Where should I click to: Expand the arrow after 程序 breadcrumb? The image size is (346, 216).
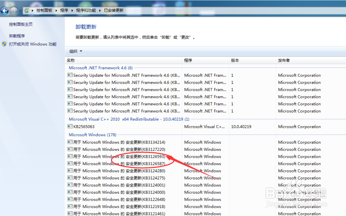coord(72,10)
